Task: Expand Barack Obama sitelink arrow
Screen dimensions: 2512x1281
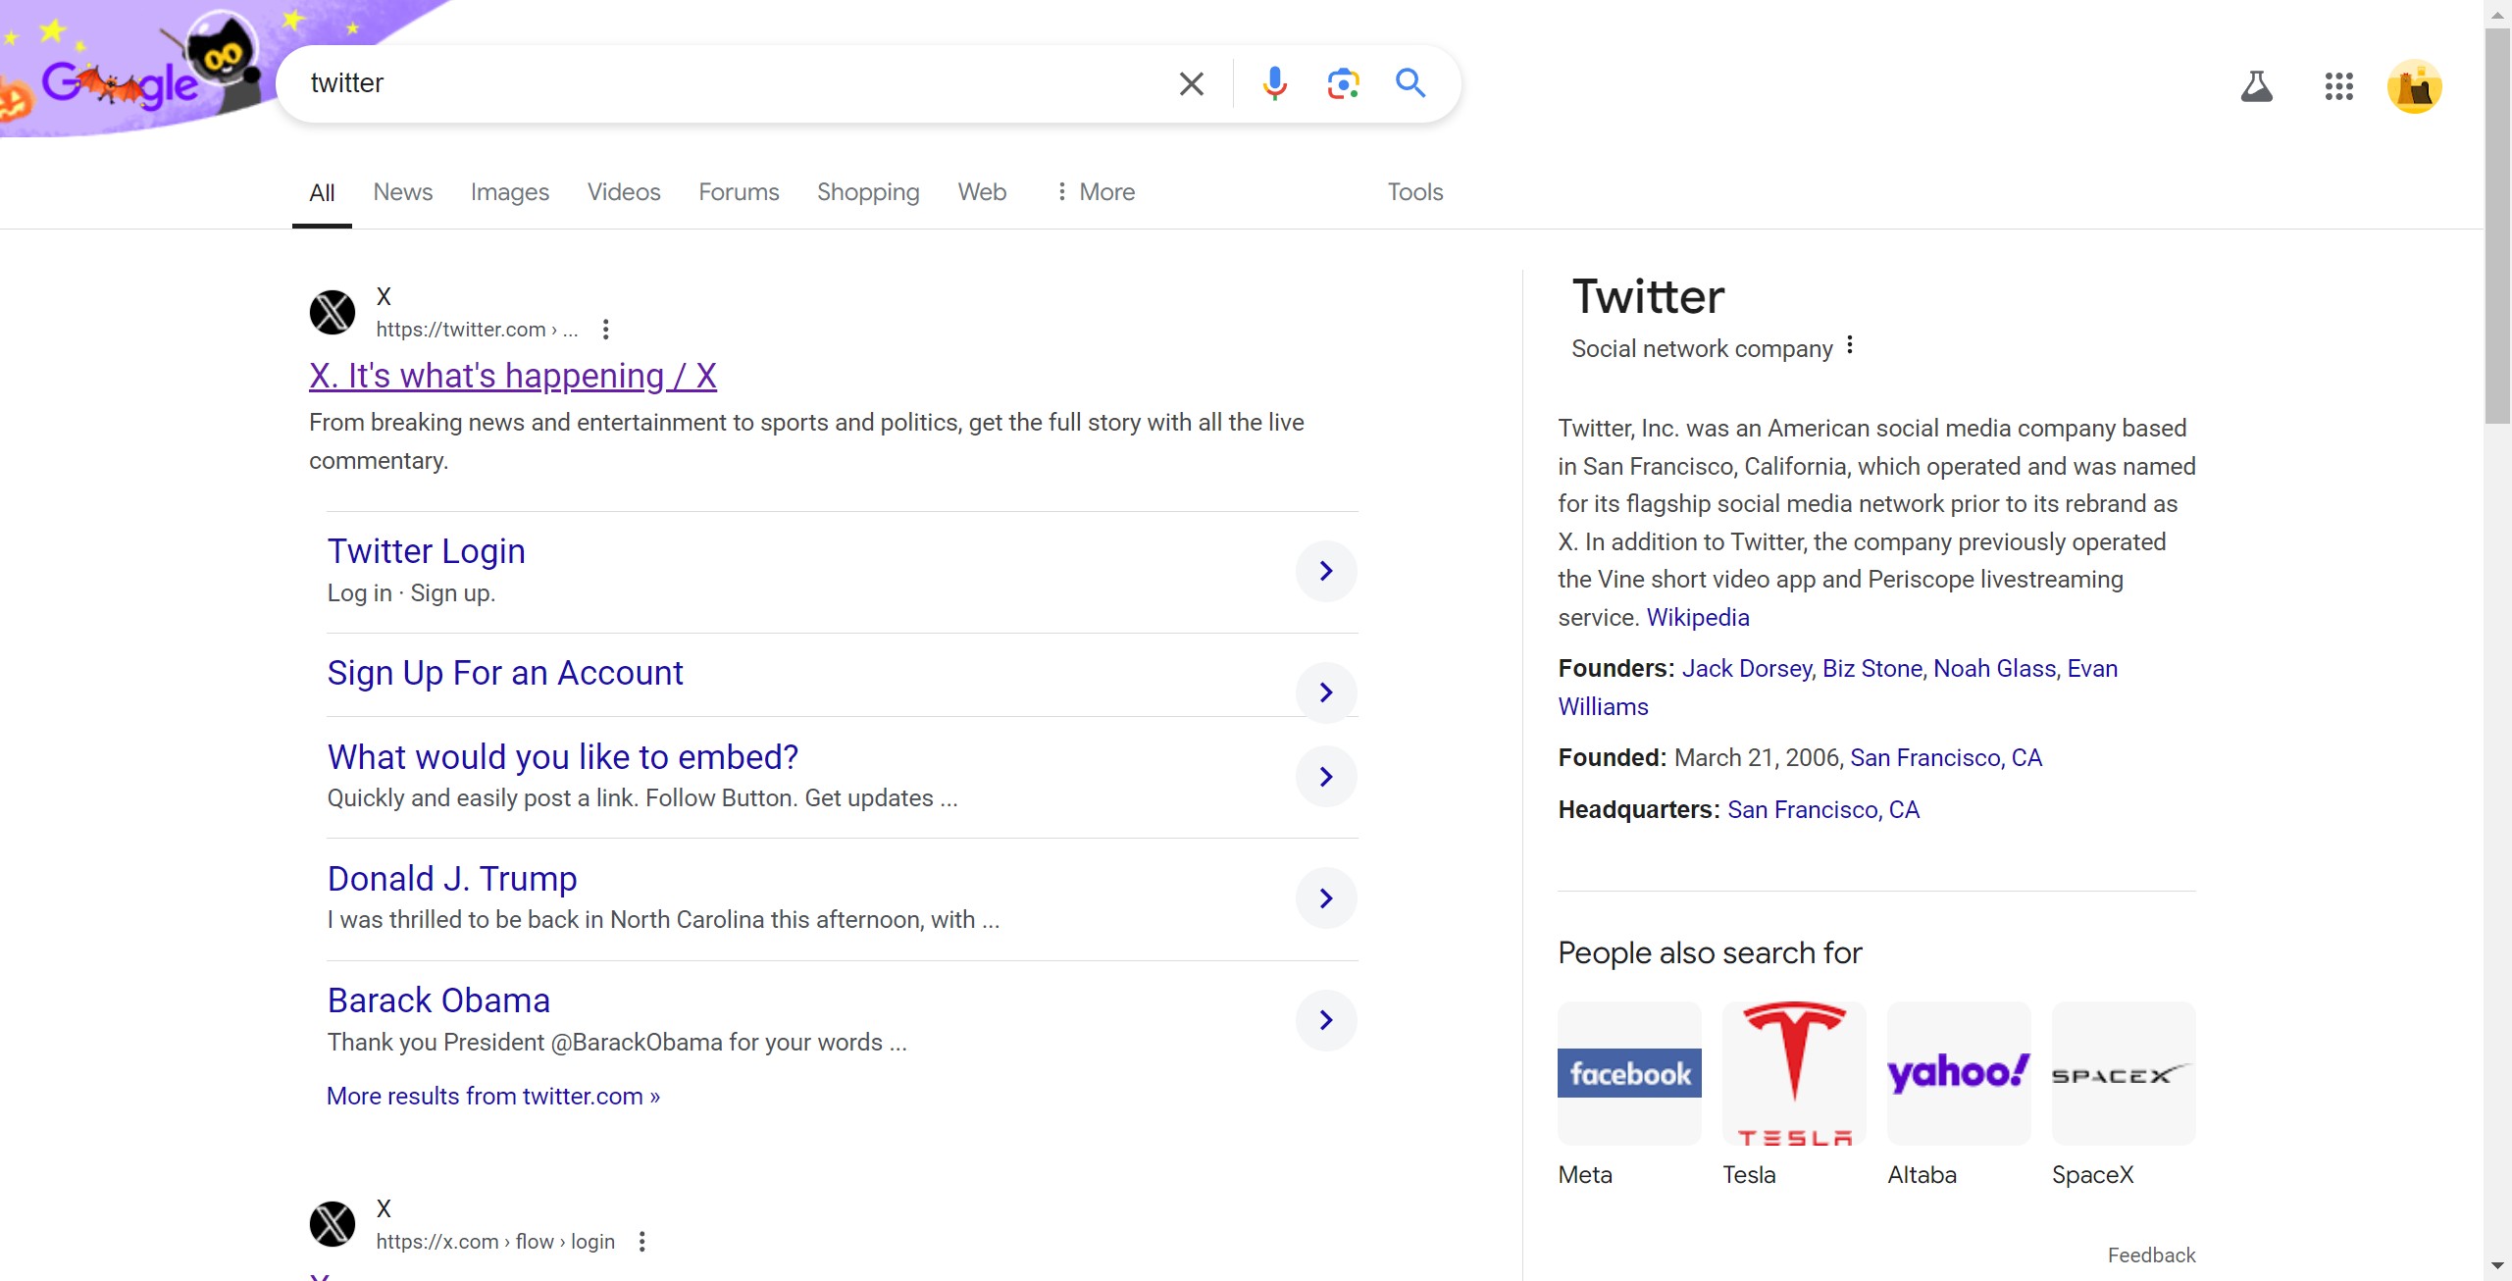Action: (1326, 1020)
